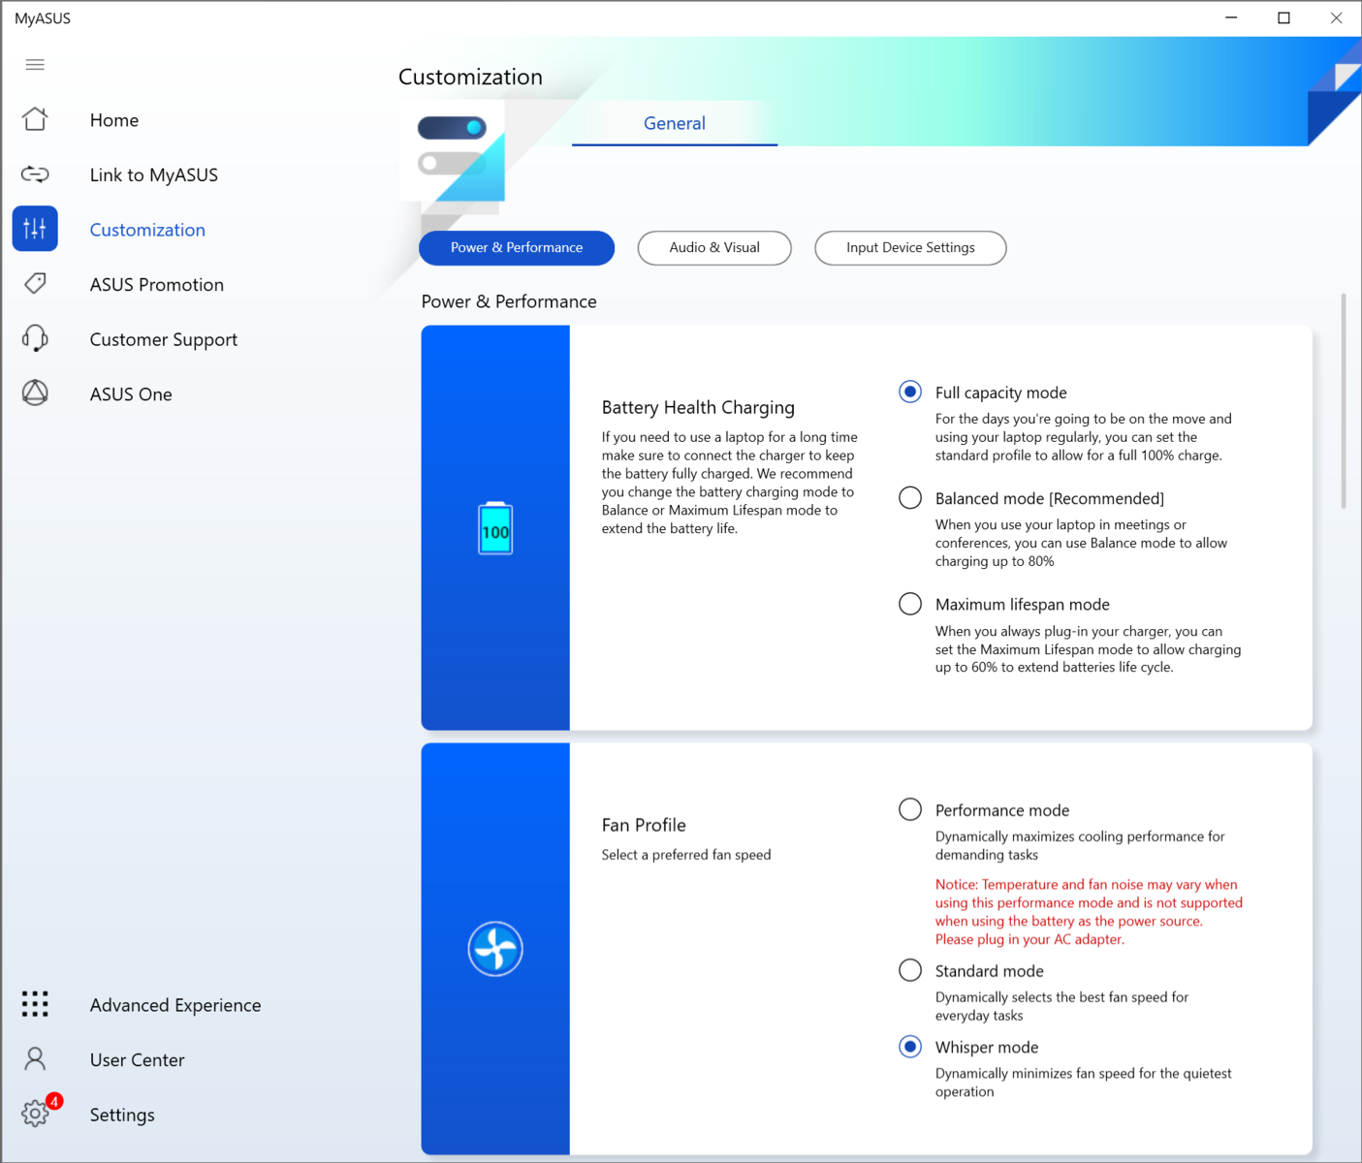The height and width of the screenshot is (1163, 1362).
Task: Open Advanced Experience label
Action: click(x=175, y=1005)
